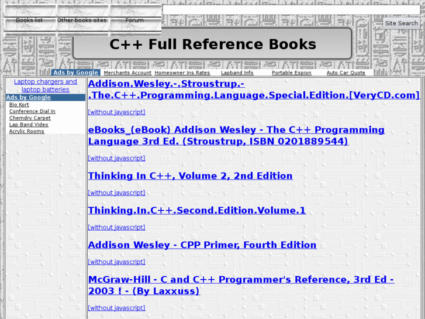
Task: Open Addison Wesley CPP Primer Fourth Edition link
Action: (x=202, y=245)
